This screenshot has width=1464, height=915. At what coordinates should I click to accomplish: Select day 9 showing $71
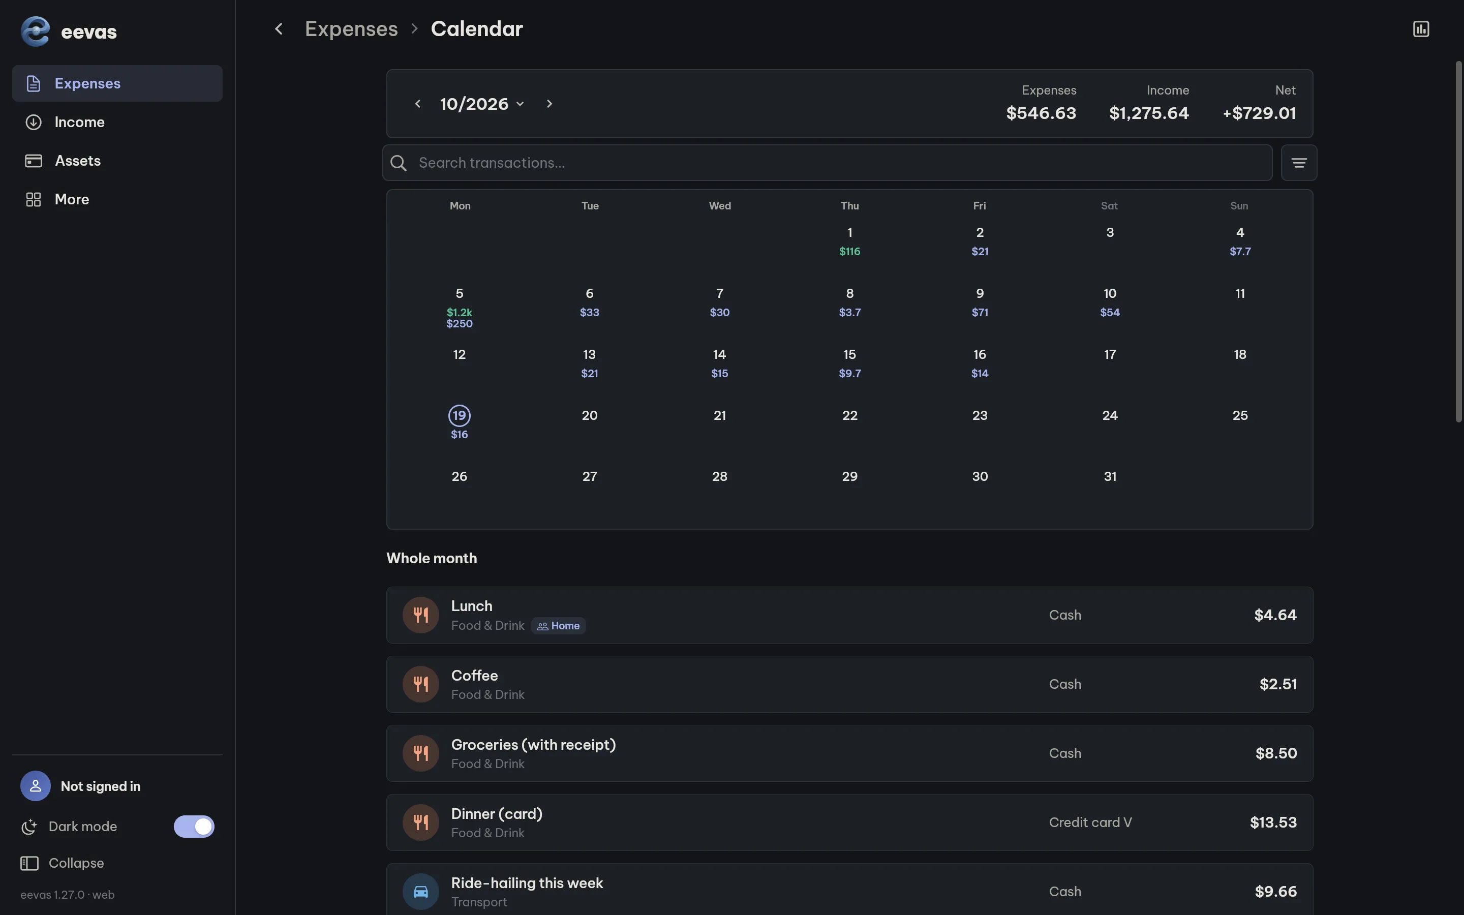980,302
